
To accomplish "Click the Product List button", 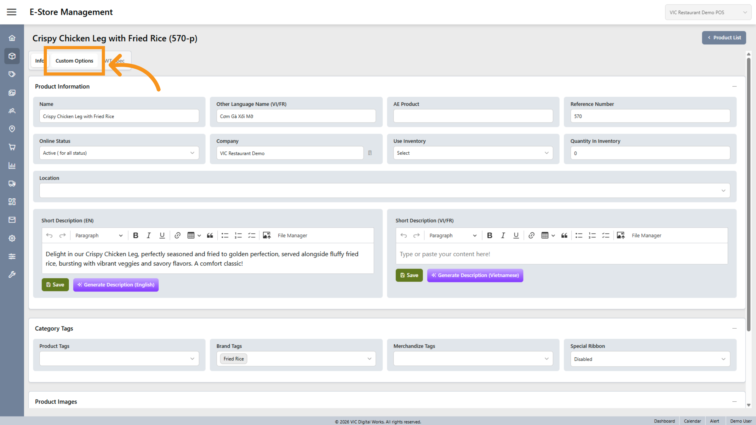I will tap(724, 37).
